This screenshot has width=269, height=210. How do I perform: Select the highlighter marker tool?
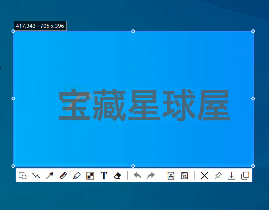pyautogui.click(x=77, y=176)
